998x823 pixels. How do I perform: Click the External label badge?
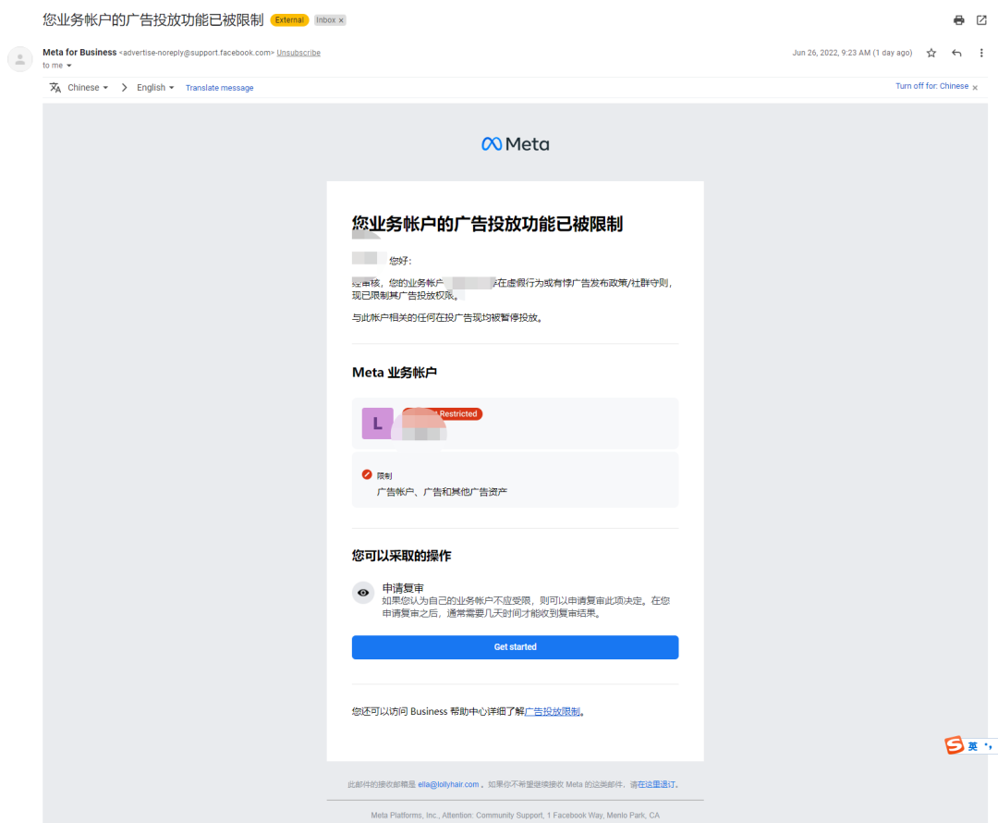(289, 20)
